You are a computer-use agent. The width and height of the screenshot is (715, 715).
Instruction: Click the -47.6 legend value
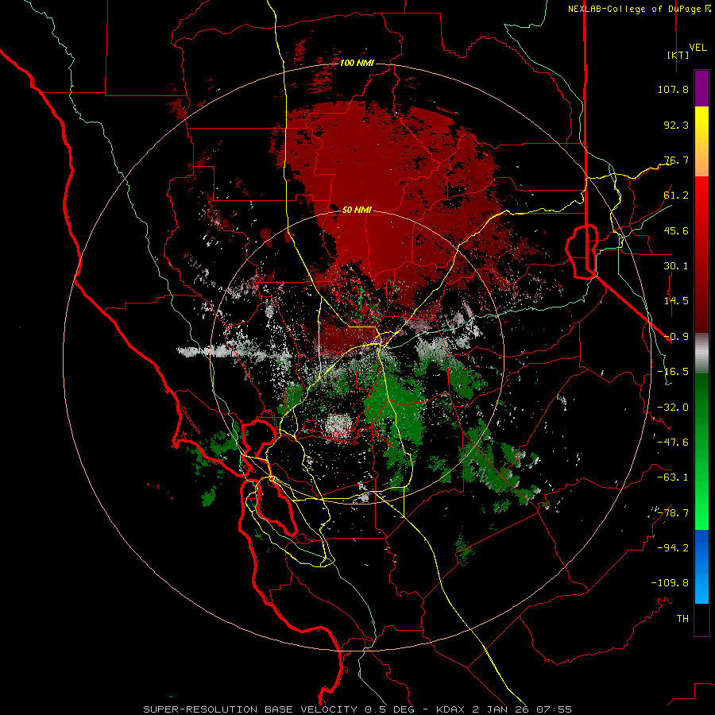pyautogui.click(x=673, y=443)
